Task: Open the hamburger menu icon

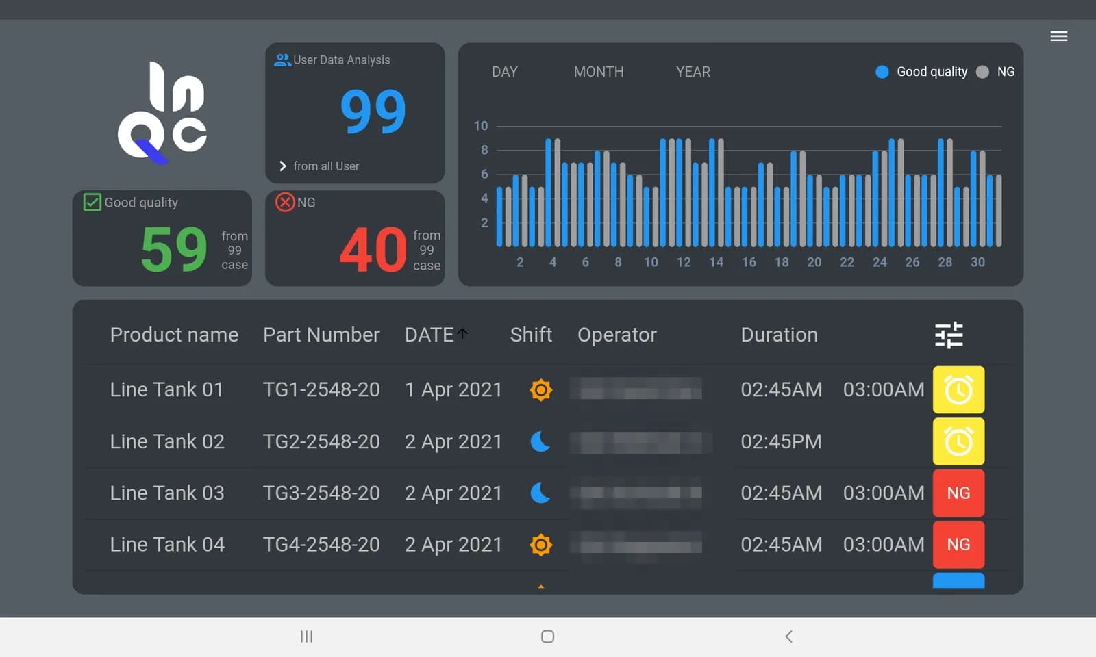Action: click(x=1058, y=36)
